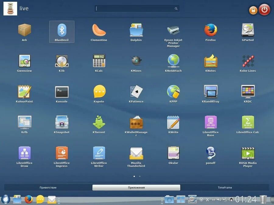This screenshot has height=205, width=274.
Task: Open KNetAttach network wizard
Action: (x=173, y=63)
